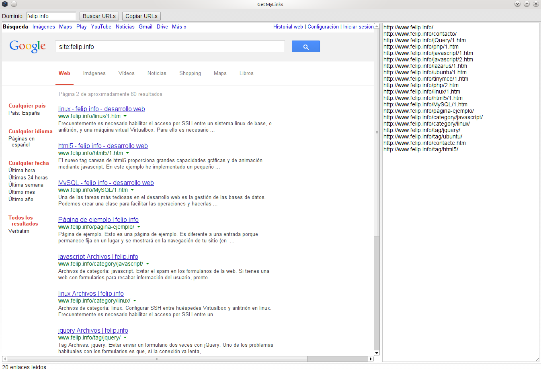The image size is (541, 372).
Task: Click the scroll-up arrow of the vertical scrollbar
Action: 377,26
